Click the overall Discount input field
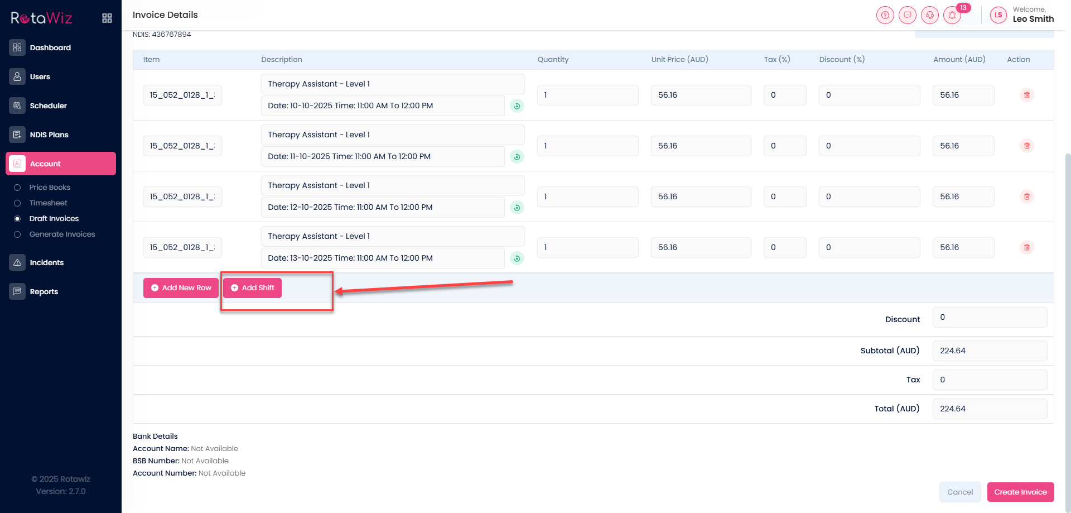1071x513 pixels. pyautogui.click(x=989, y=318)
